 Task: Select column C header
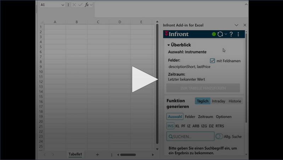coord(98,22)
